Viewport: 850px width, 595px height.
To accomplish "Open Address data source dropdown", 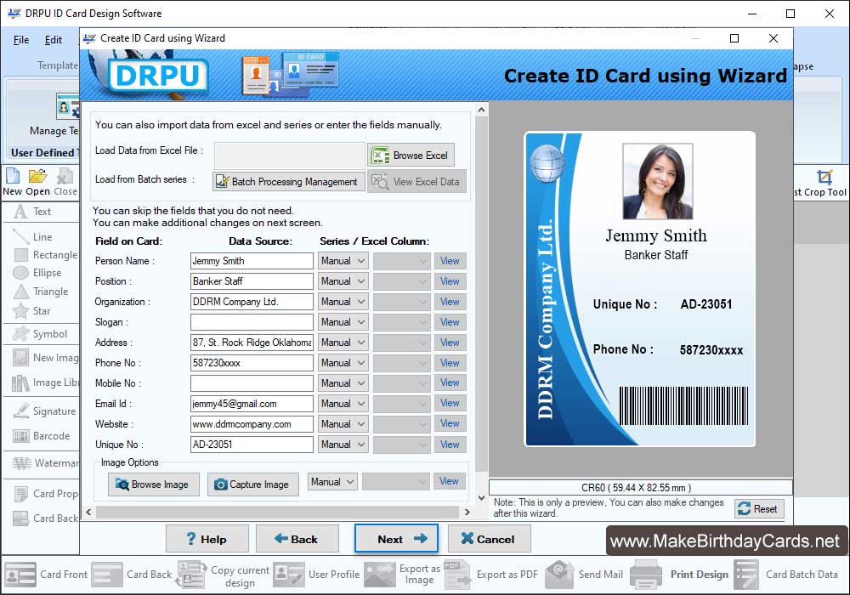I will [343, 343].
